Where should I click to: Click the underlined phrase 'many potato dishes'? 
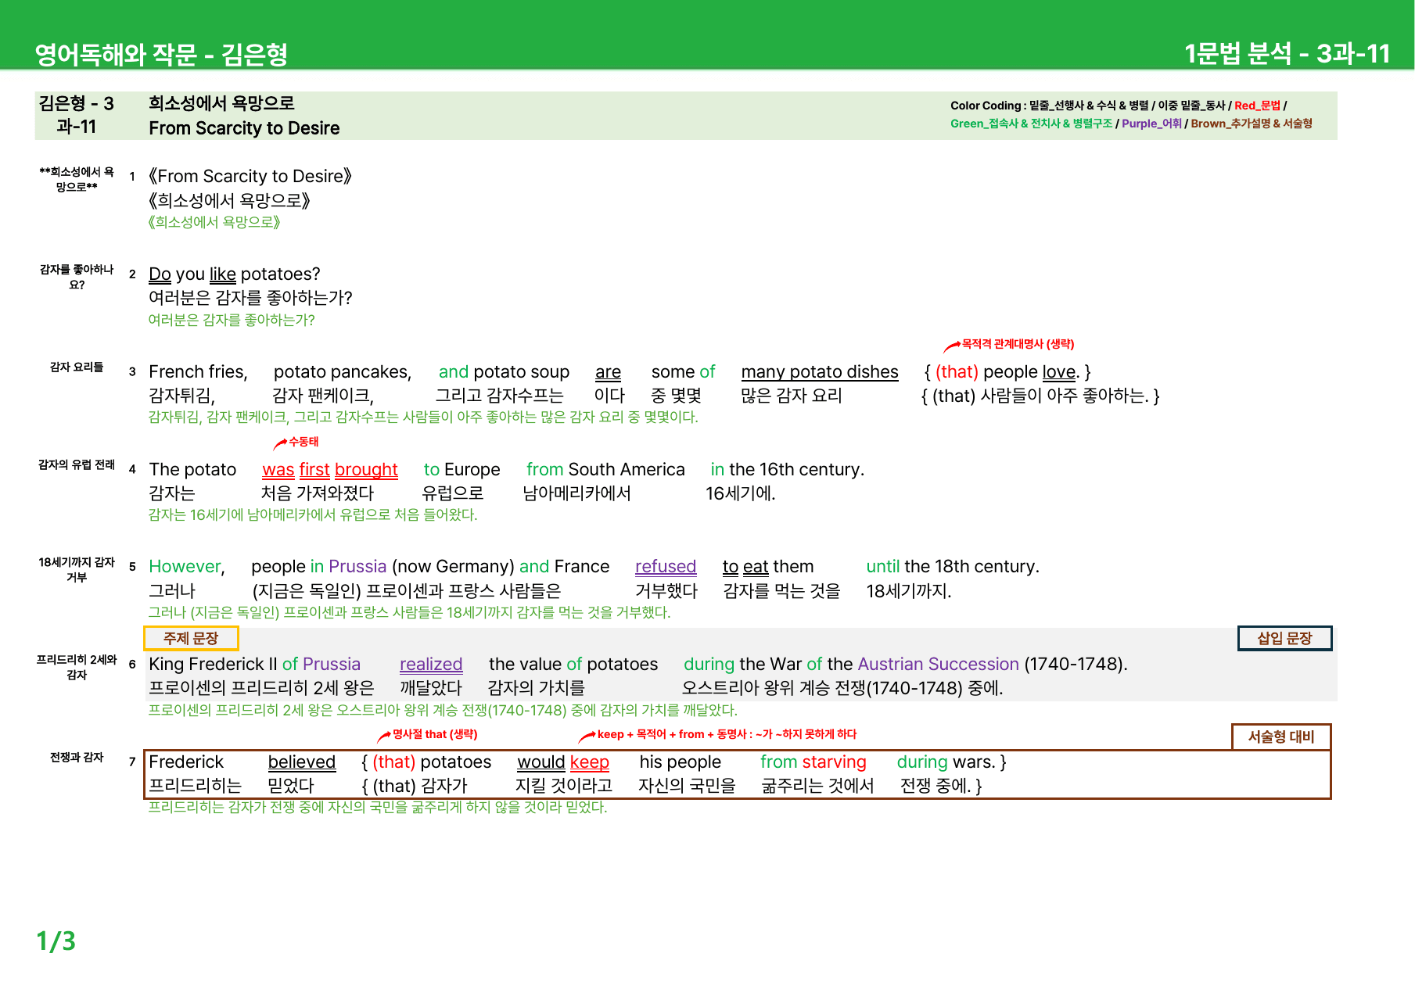tap(820, 371)
